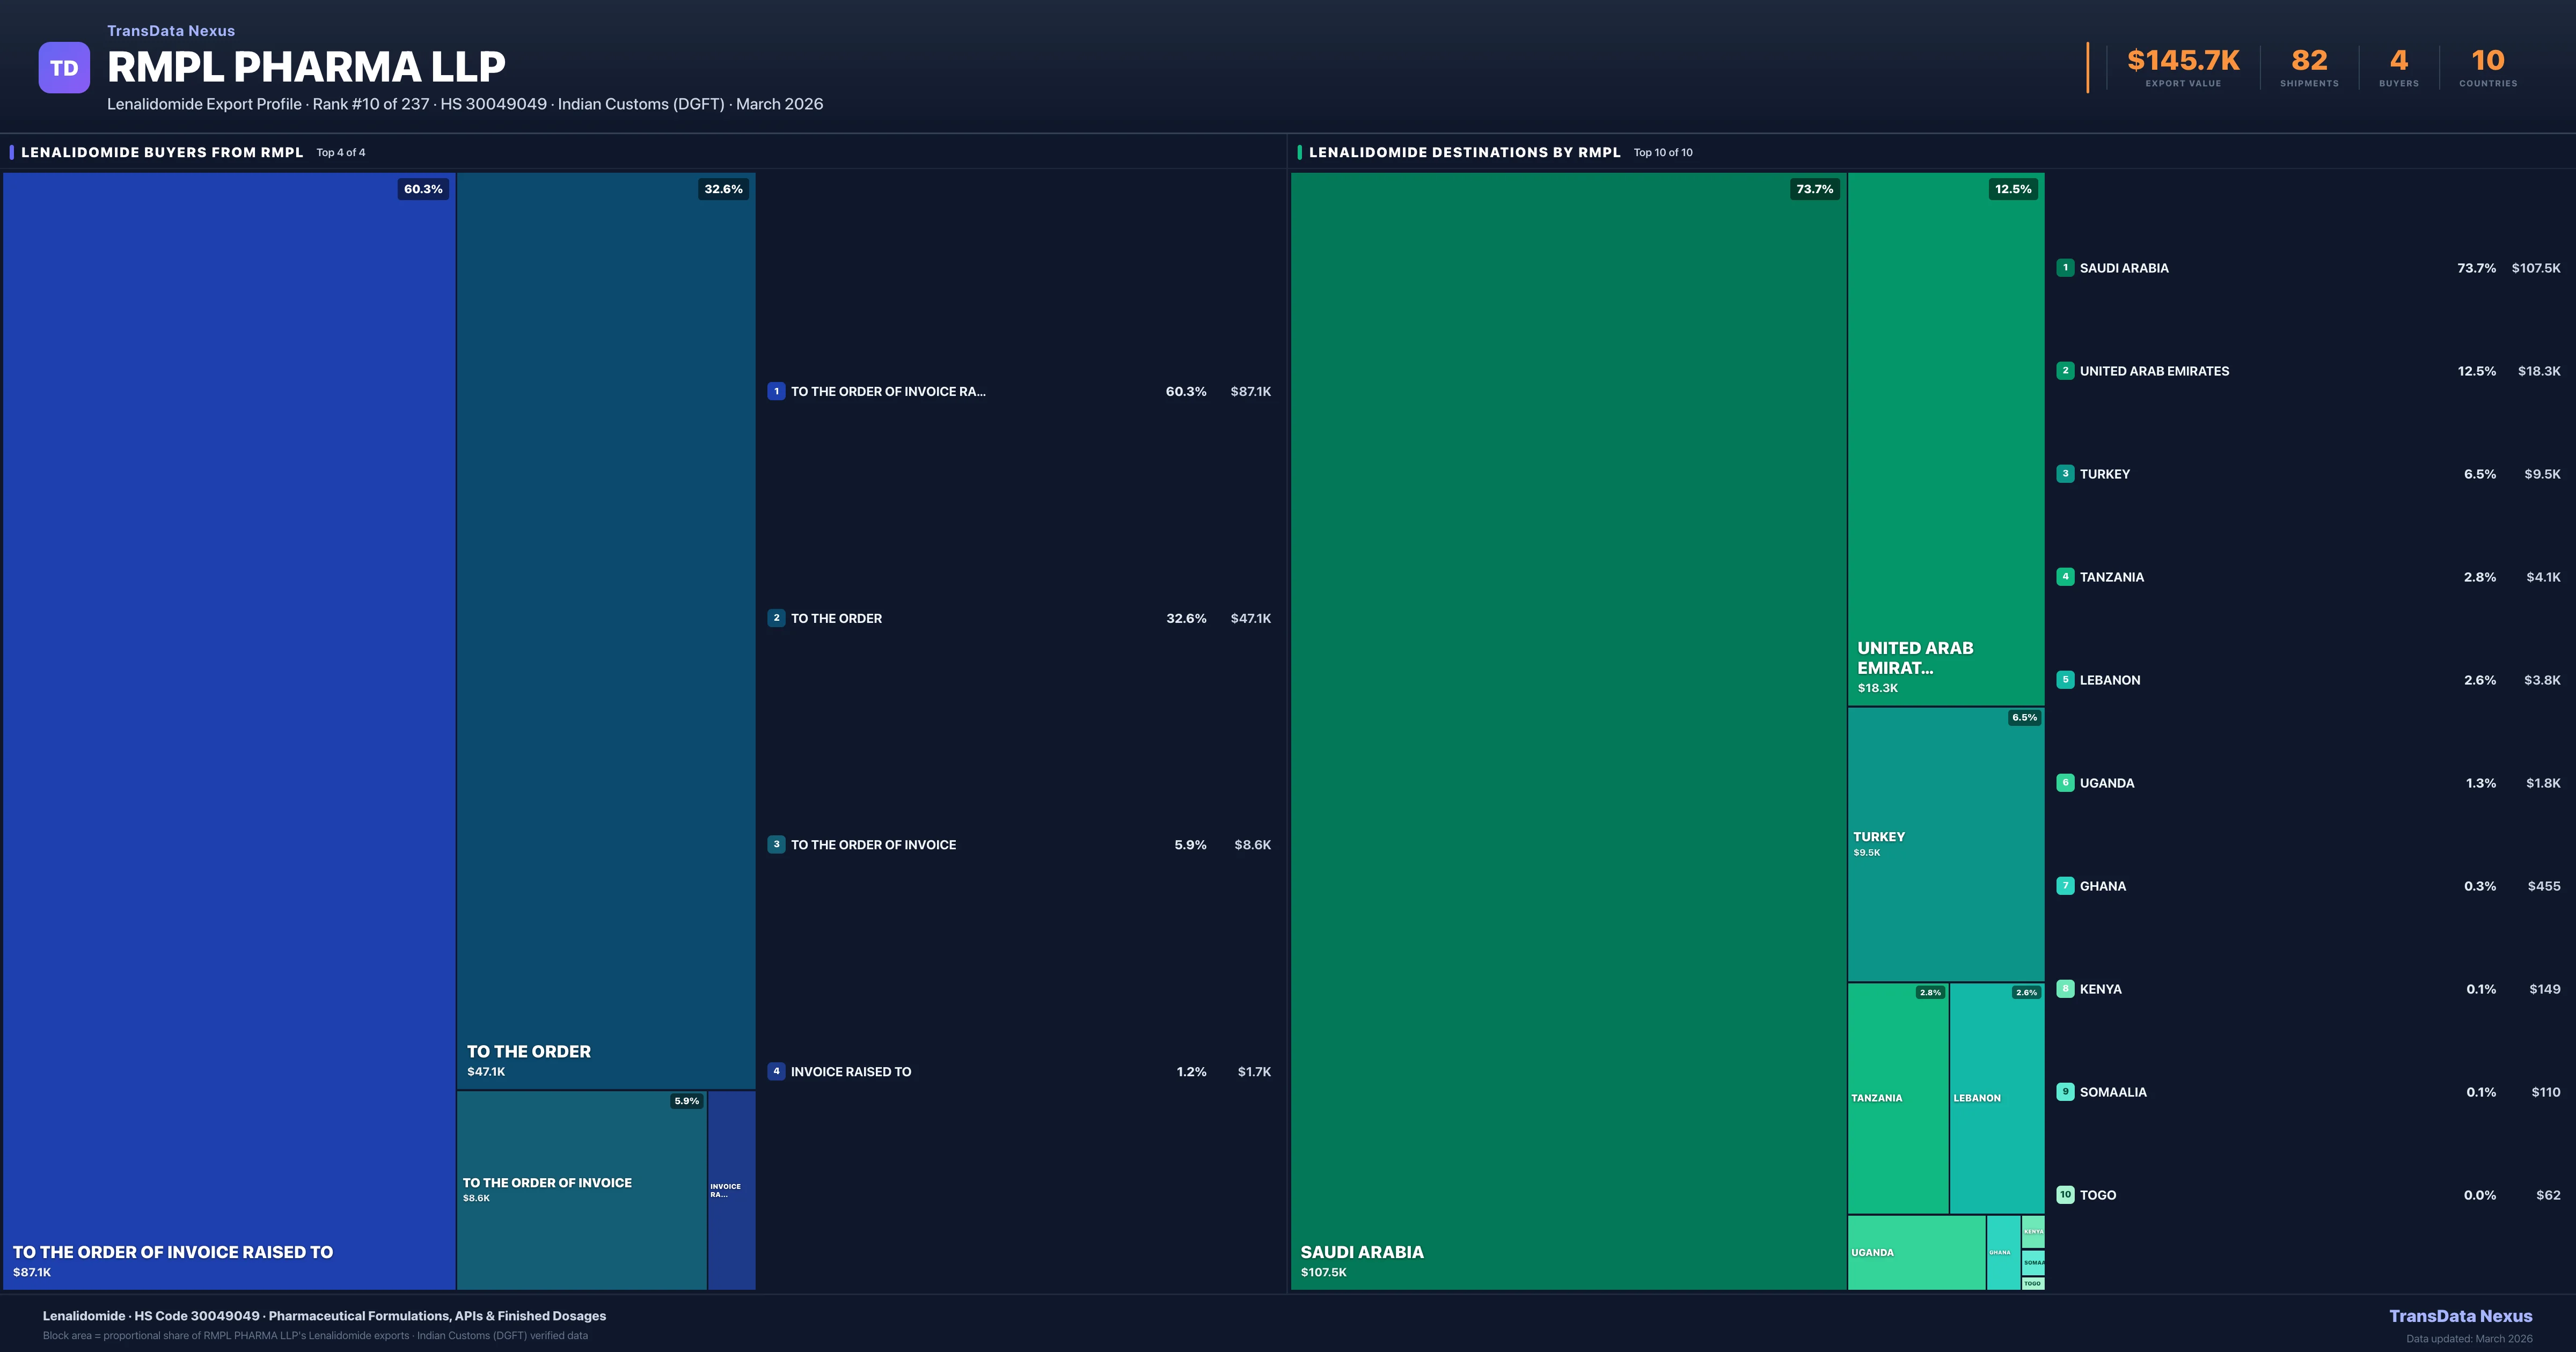The height and width of the screenshot is (1352, 2576).
Task: Click the 73.7% badge on Saudi Arabia block
Action: (x=1814, y=189)
